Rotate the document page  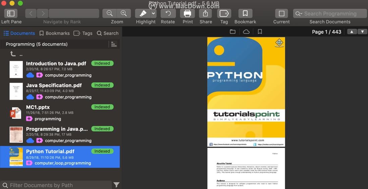point(168,13)
